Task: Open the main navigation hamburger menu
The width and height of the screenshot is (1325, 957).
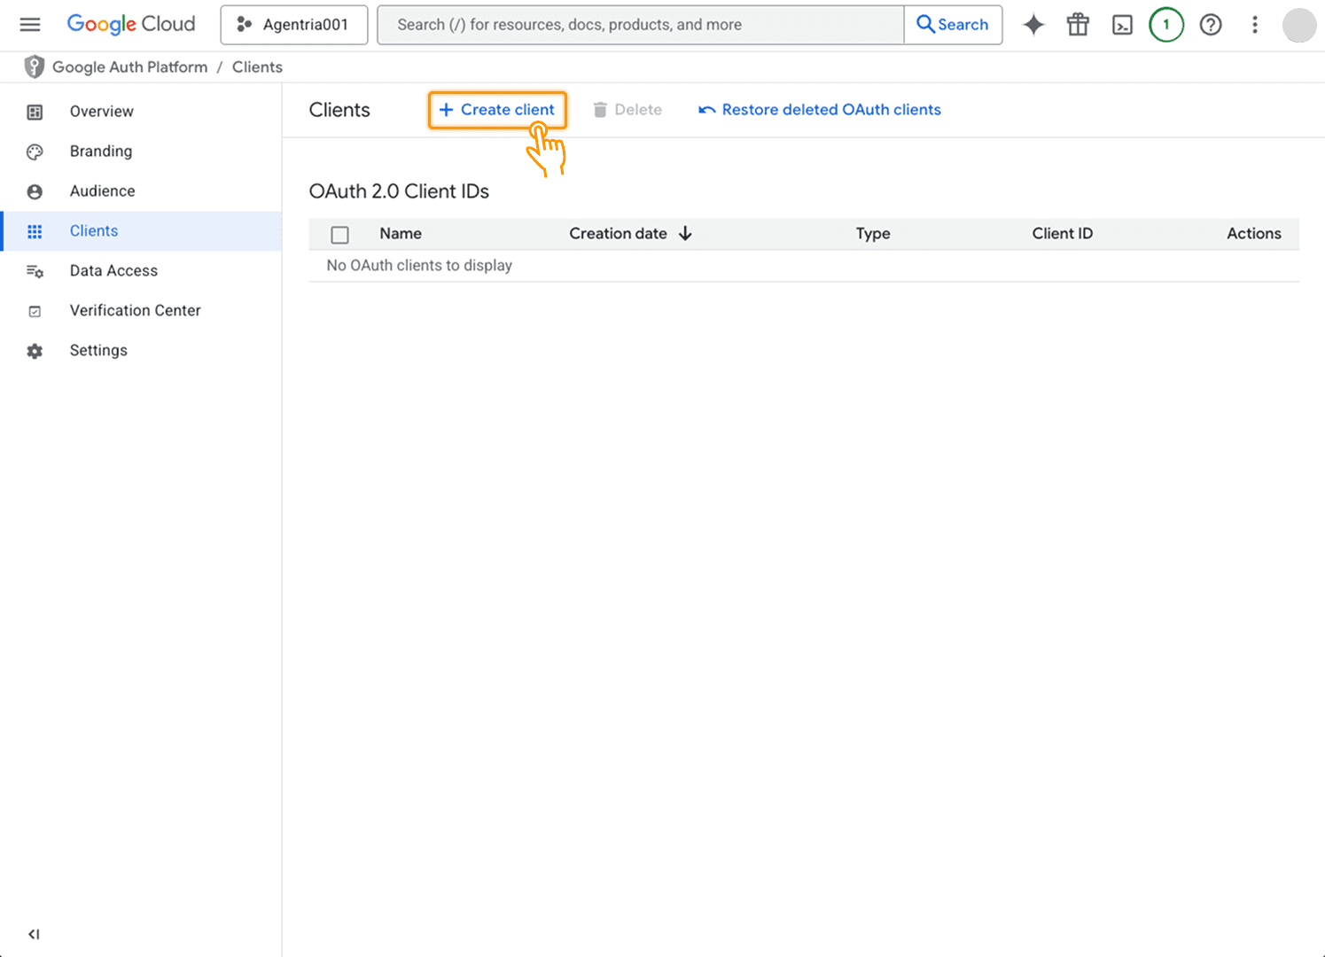Action: point(30,24)
